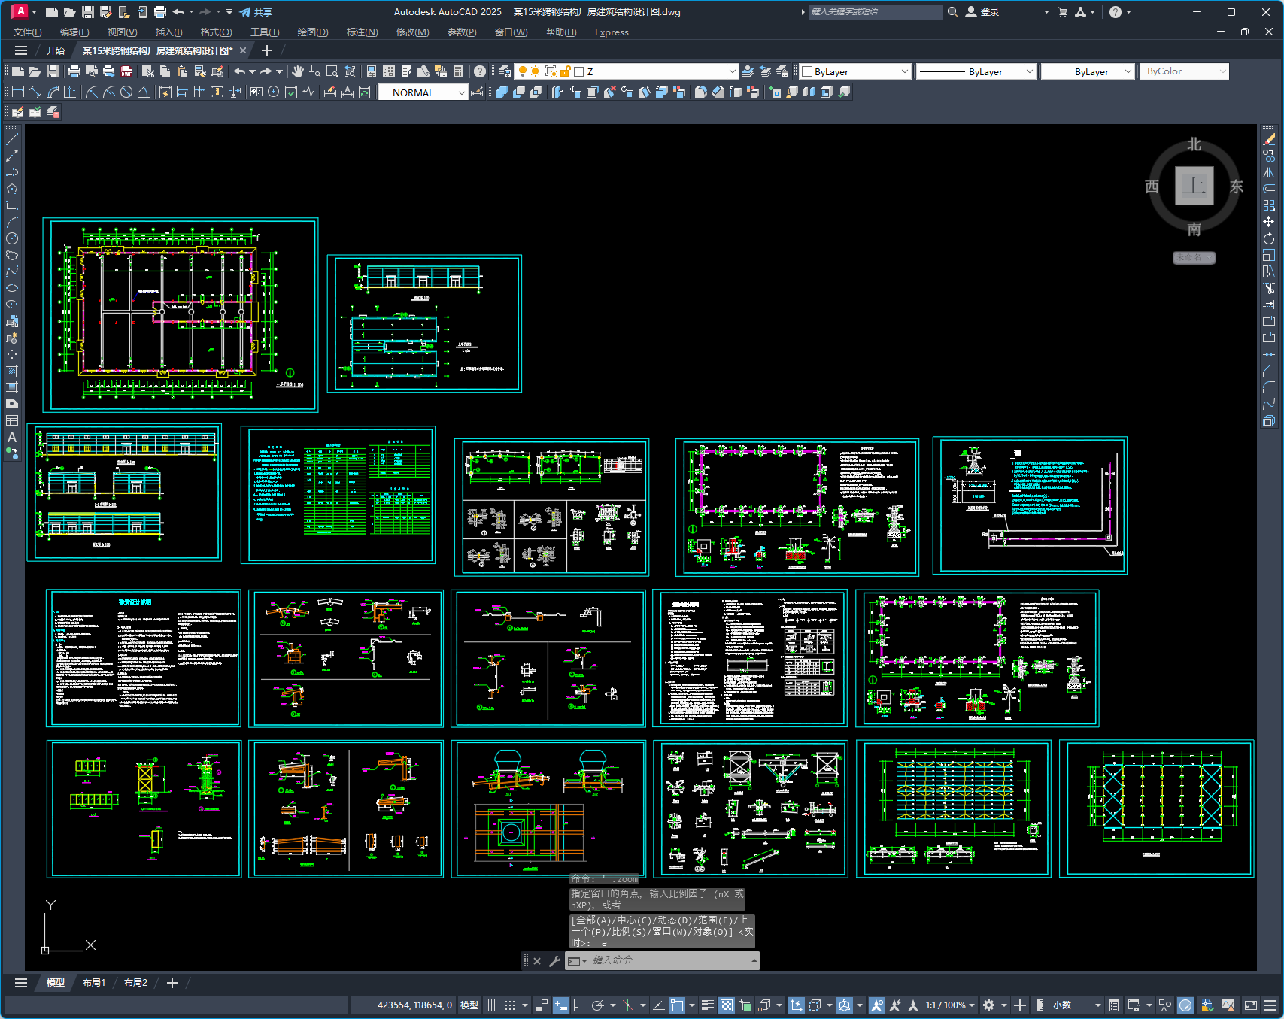Open the Express menu
The image size is (1284, 1019).
click(x=612, y=32)
